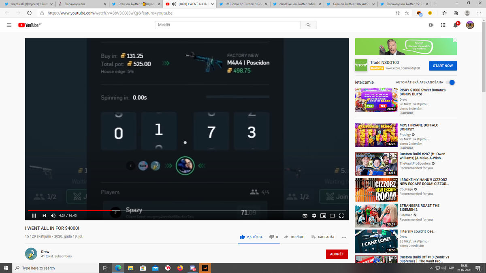Open Firefox from taskbar
Viewport: 486px width, 273px height.
coord(180,268)
